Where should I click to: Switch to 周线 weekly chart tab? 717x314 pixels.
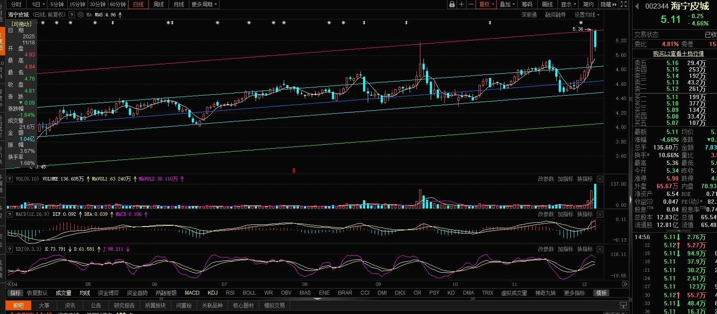159,4
